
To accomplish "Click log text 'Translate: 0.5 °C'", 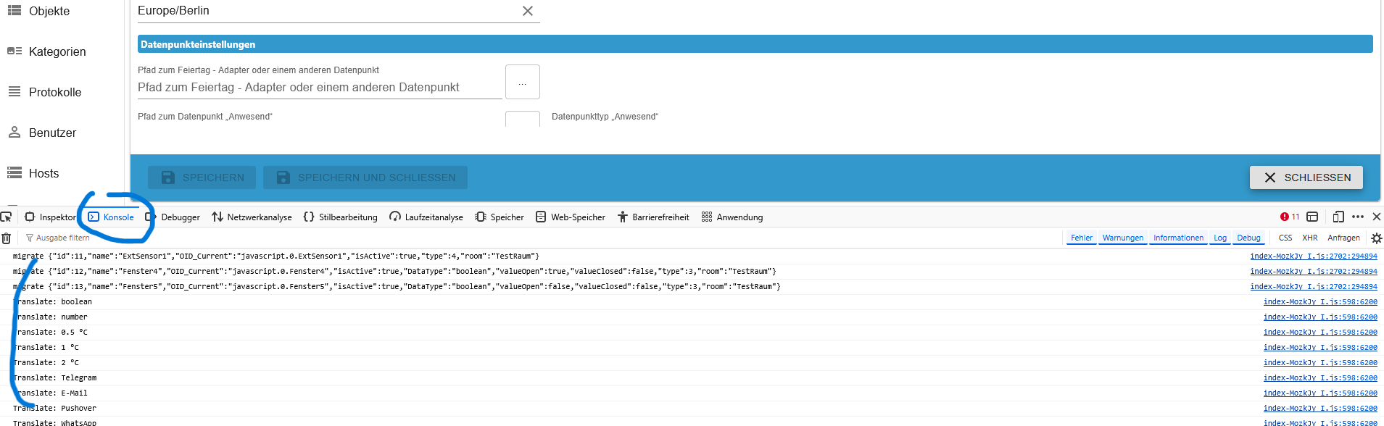I will tap(50, 333).
